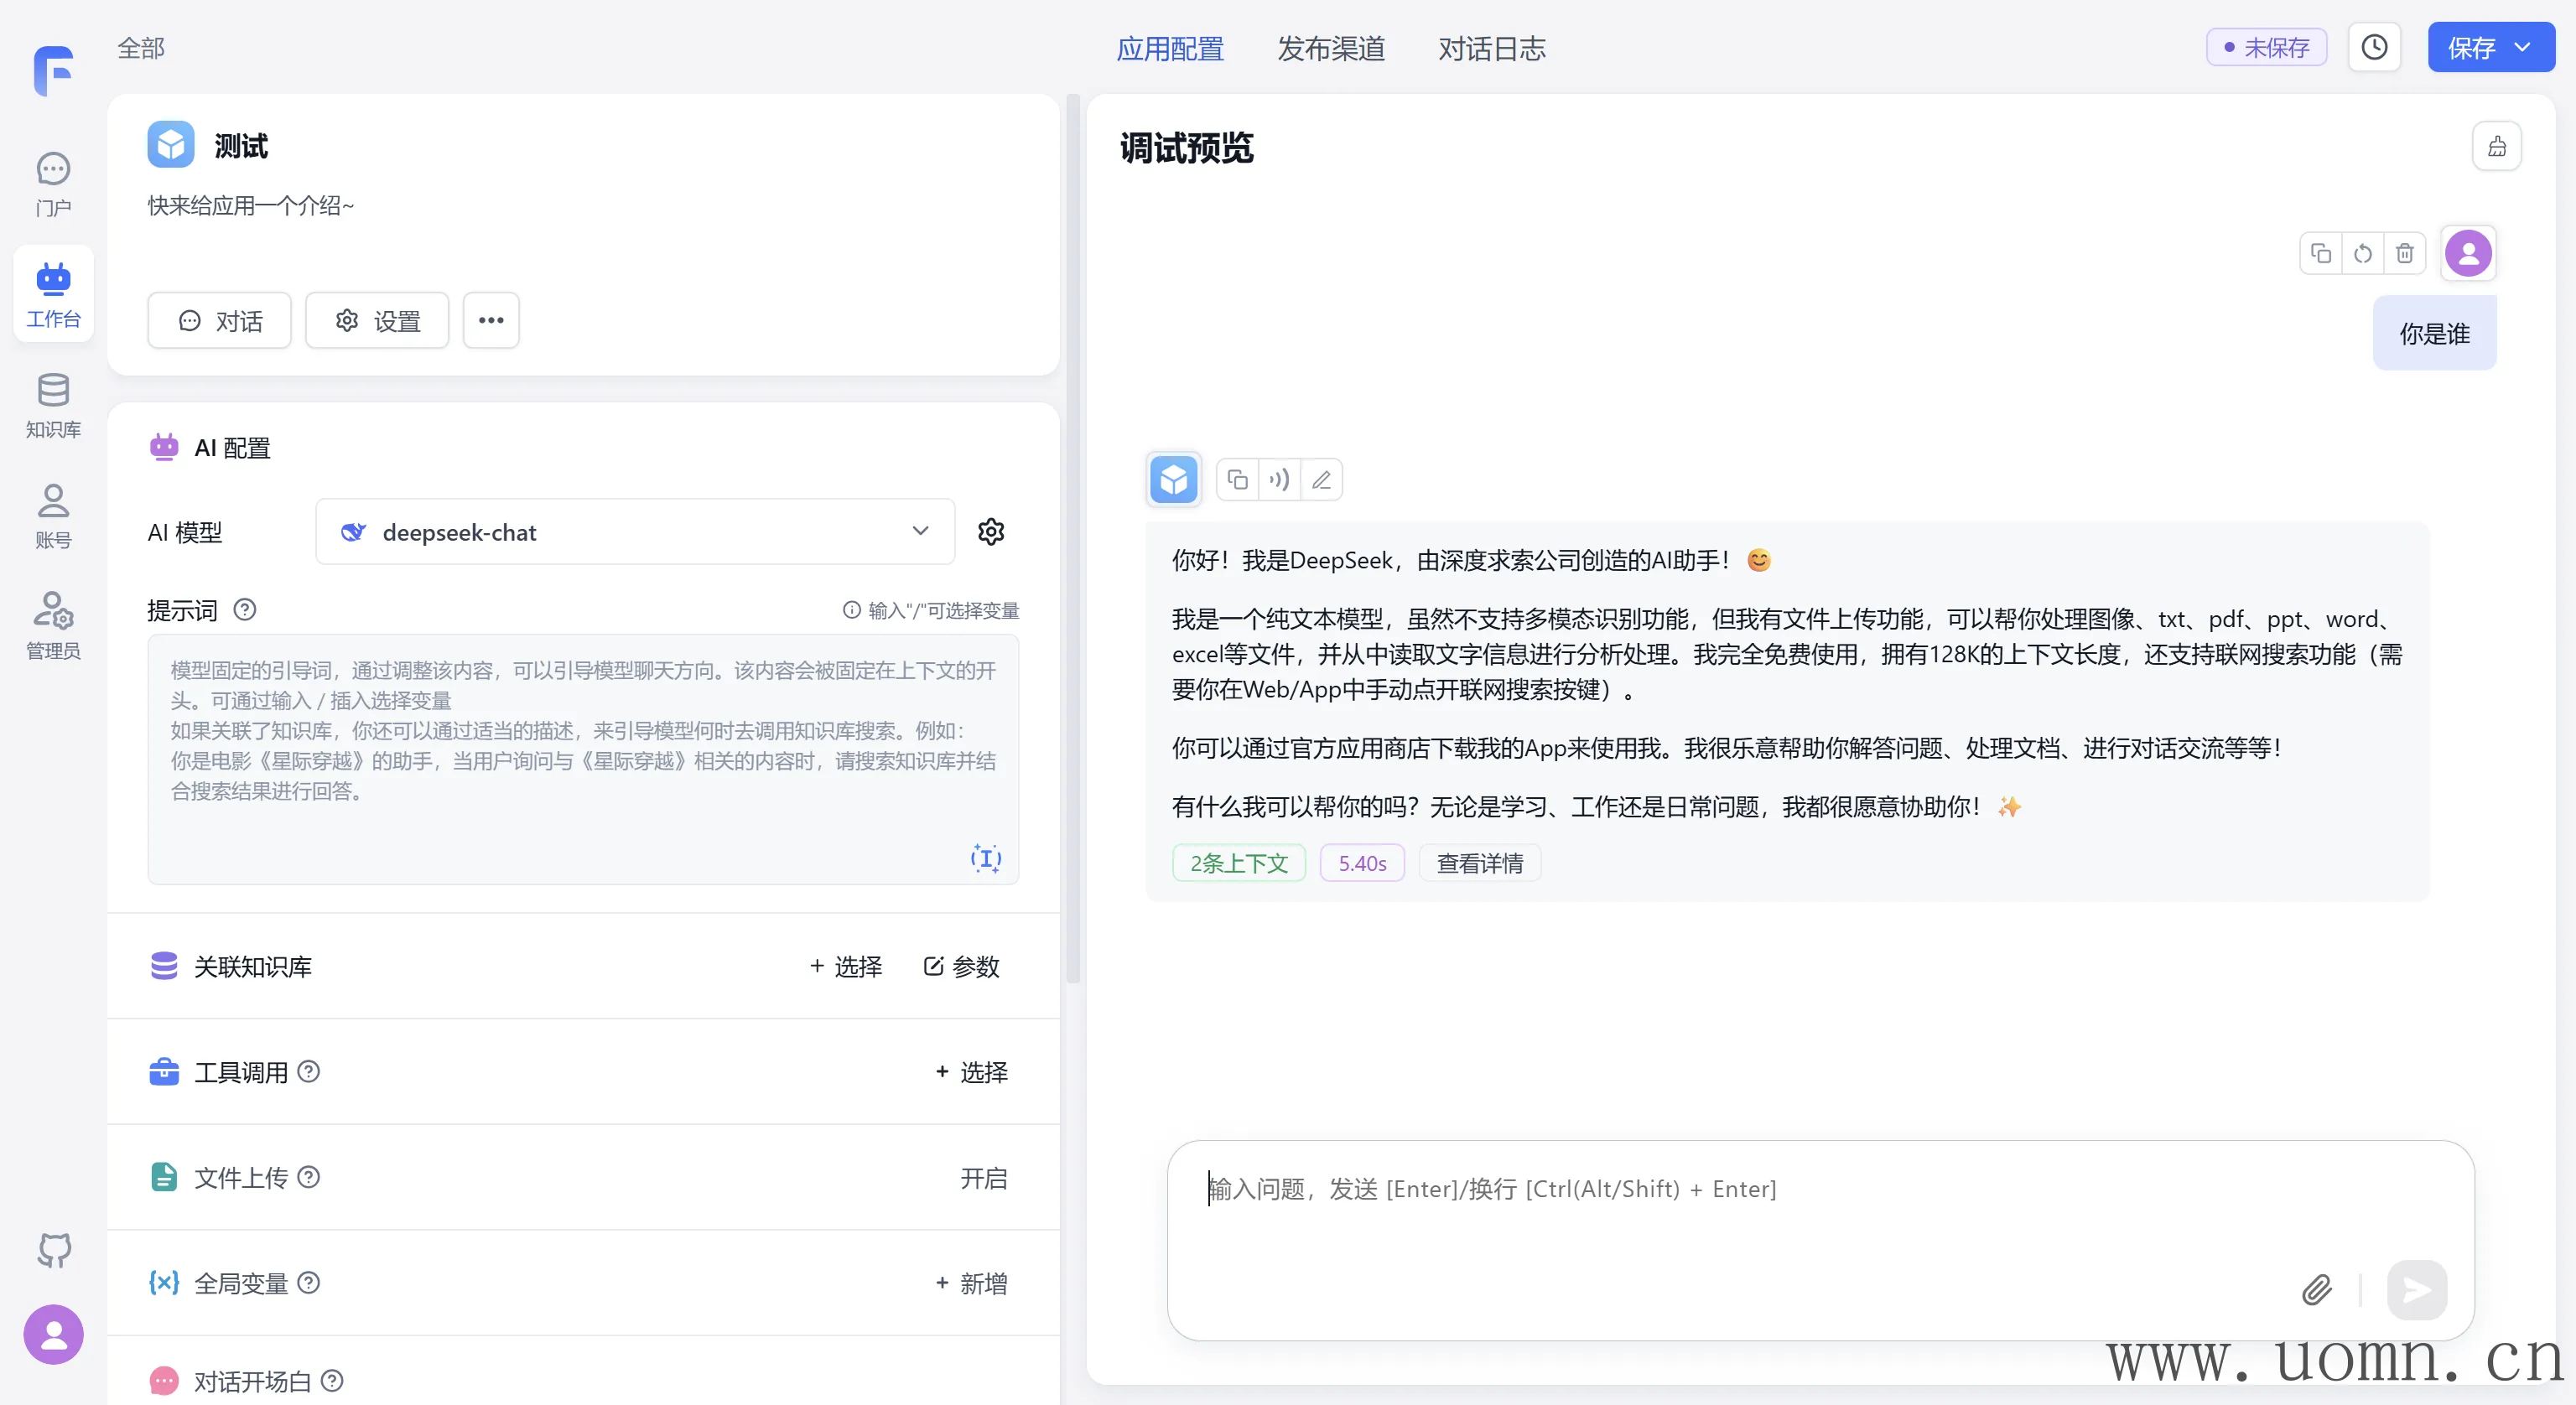The width and height of the screenshot is (2576, 1405).
Task: Click the attach file paperclip icon
Action: pos(2316,1289)
